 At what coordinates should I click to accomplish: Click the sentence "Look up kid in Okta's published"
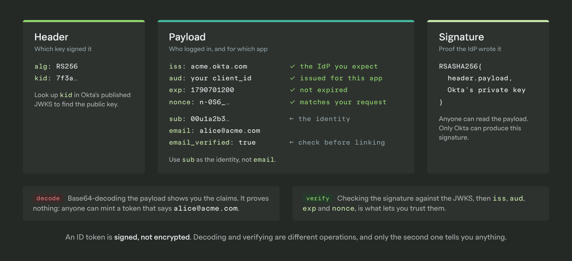pyautogui.click(x=83, y=95)
